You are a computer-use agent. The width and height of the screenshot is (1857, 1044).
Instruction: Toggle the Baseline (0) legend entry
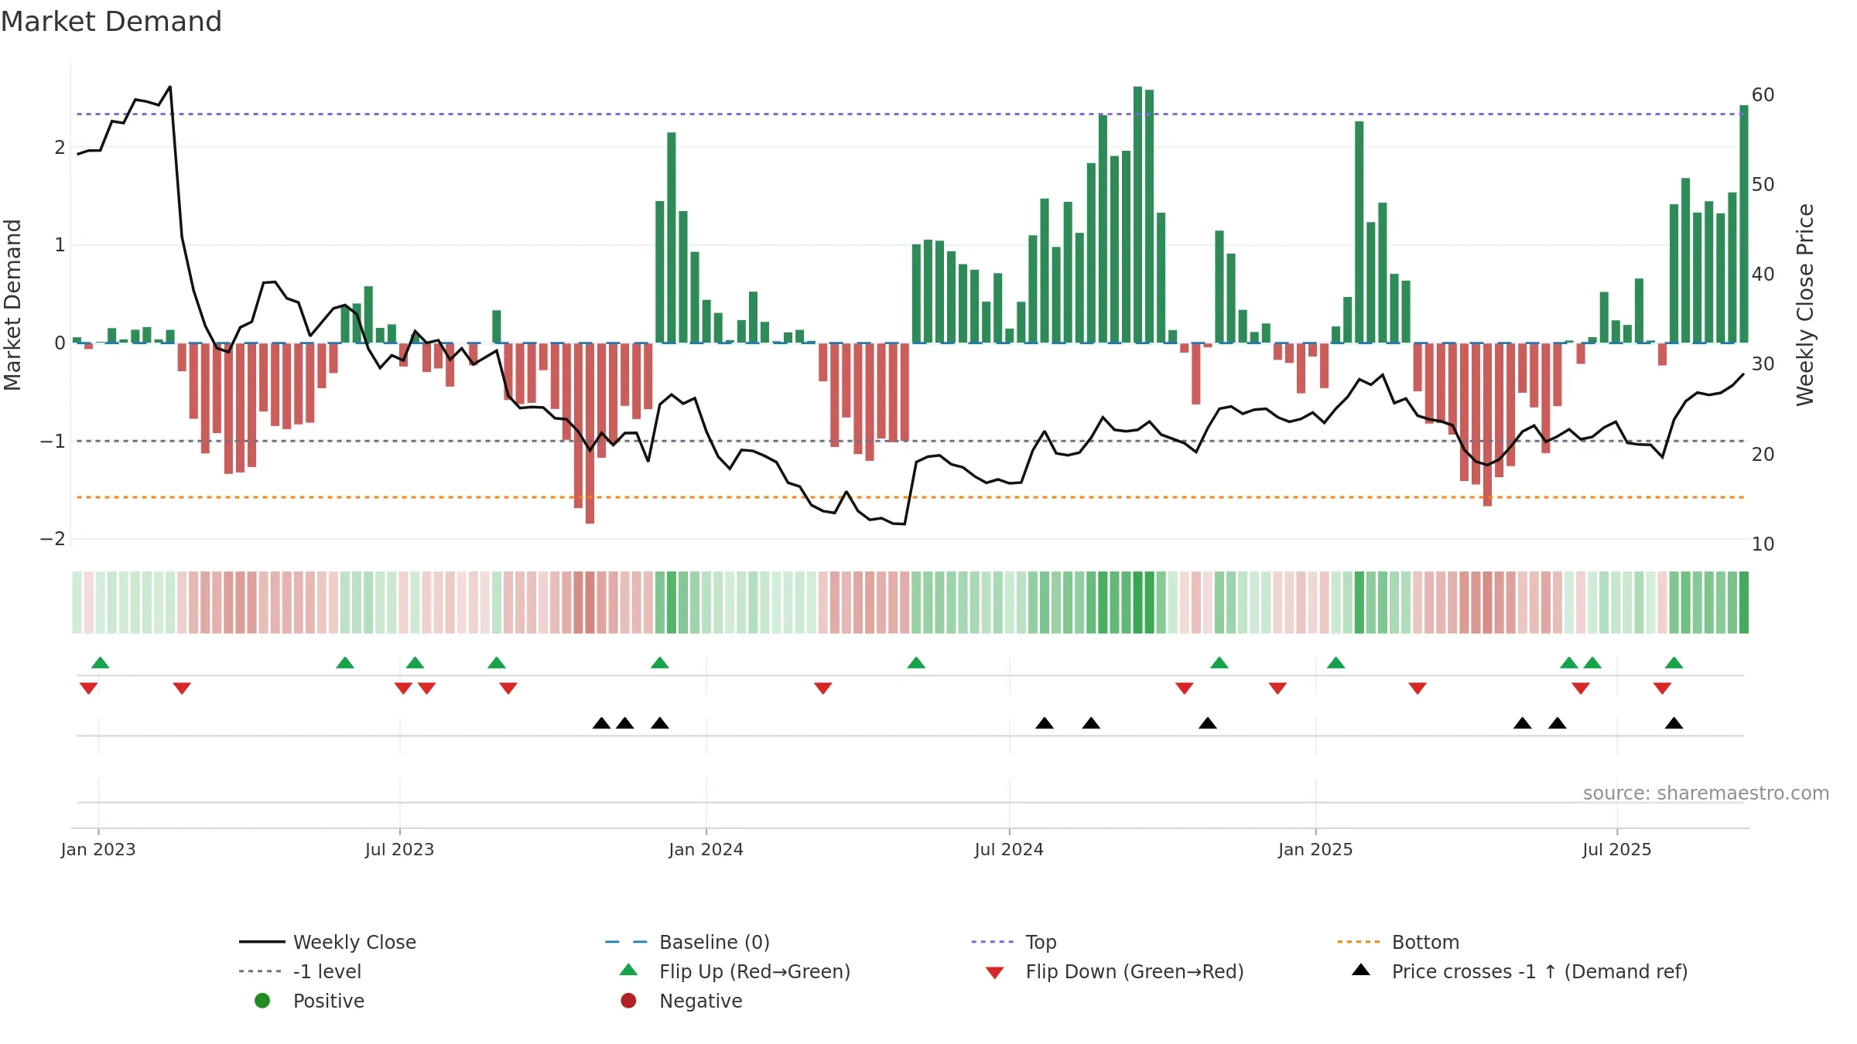click(x=687, y=942)
